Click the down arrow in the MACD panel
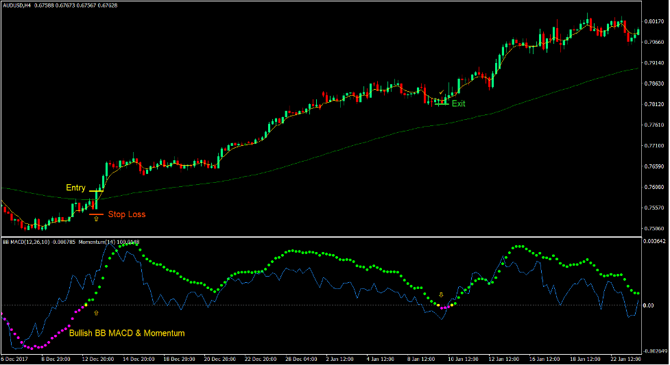This screenshot has height=365, width=670. pyautogui.click(x=441, y=295)
